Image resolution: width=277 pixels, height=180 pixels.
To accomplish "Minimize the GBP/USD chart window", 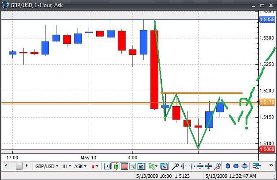I will tap(254, 6).
